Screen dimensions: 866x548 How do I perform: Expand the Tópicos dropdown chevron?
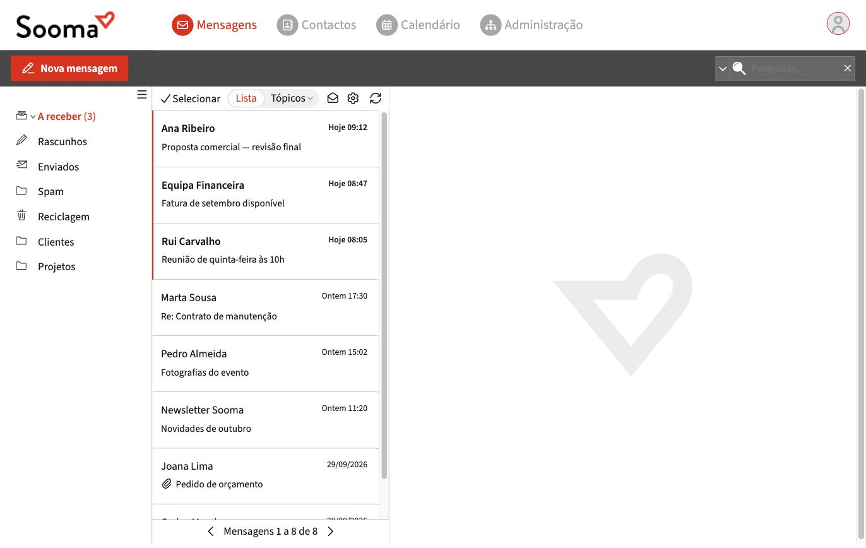pos(311,98)
